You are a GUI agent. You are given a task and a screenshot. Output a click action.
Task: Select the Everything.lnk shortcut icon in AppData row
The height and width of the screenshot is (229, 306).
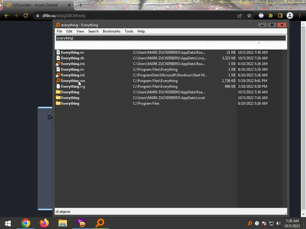(58, 64)
